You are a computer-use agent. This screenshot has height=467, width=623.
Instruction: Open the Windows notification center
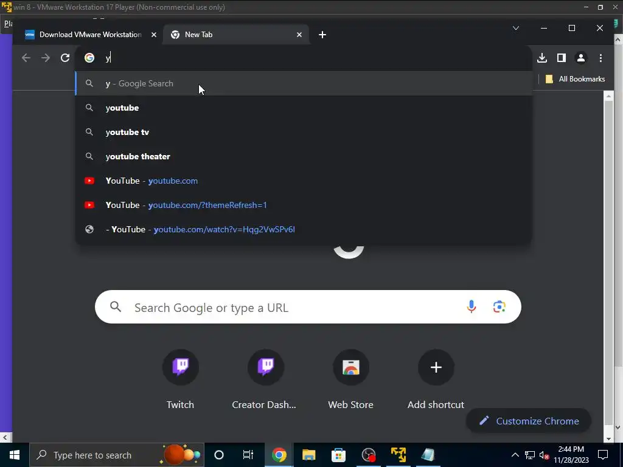(x=603, y=455)
